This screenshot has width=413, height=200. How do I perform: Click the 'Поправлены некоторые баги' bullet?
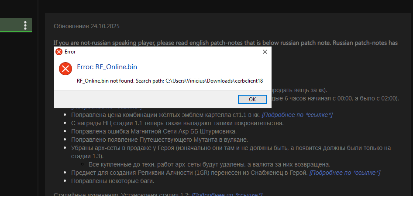click(112, 181)
